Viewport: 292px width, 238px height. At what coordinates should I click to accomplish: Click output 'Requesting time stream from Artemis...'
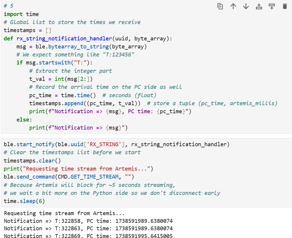[64, 213]
